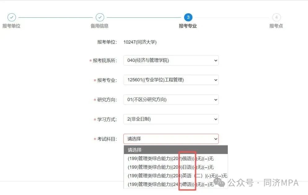Click the 10247(同济大学) unit text
308x195 pixels.
pos(140,42)
